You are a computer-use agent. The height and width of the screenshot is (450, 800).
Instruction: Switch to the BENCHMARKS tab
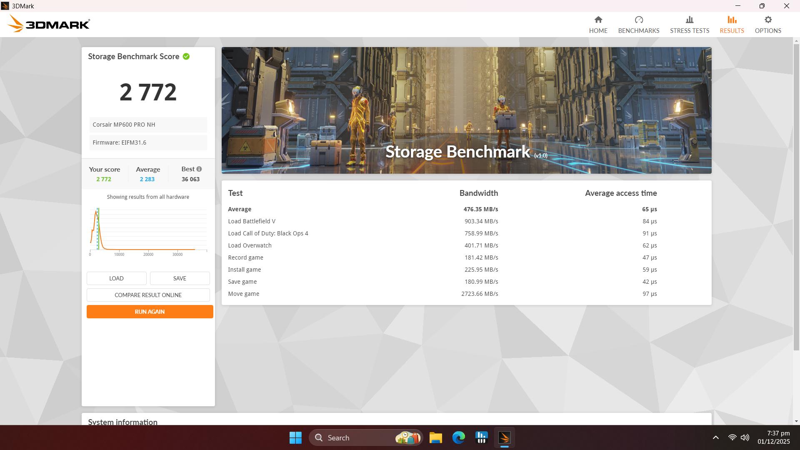coord(639,30)
